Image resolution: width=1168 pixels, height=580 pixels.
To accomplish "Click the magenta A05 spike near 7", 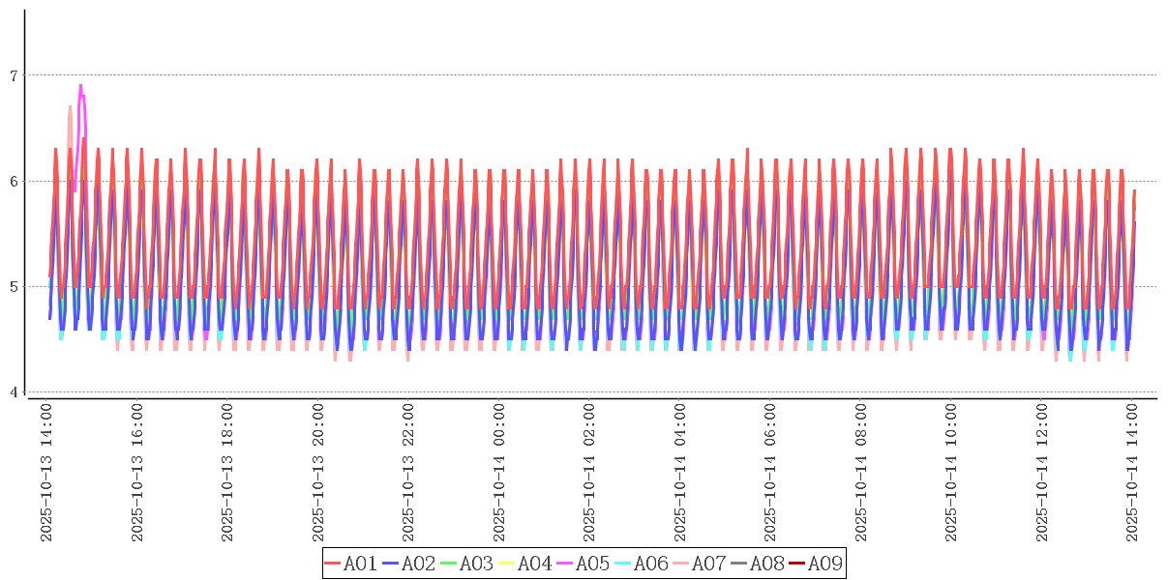I will 81,87.
